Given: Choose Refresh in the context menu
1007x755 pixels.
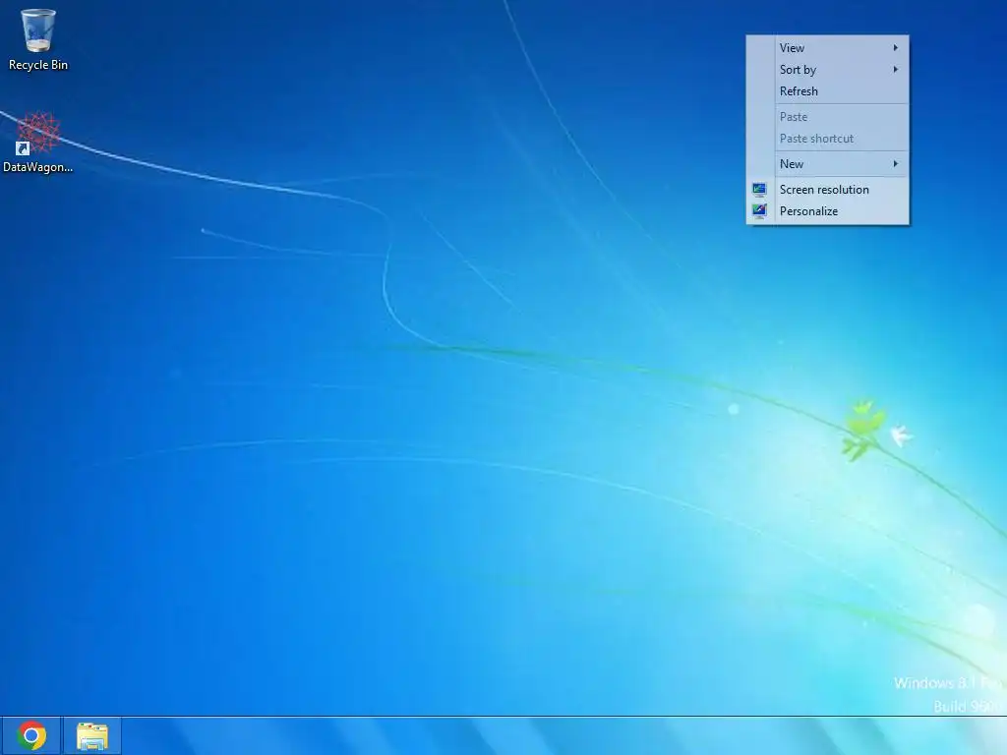Looking at the screenshot, I should 828,91.
